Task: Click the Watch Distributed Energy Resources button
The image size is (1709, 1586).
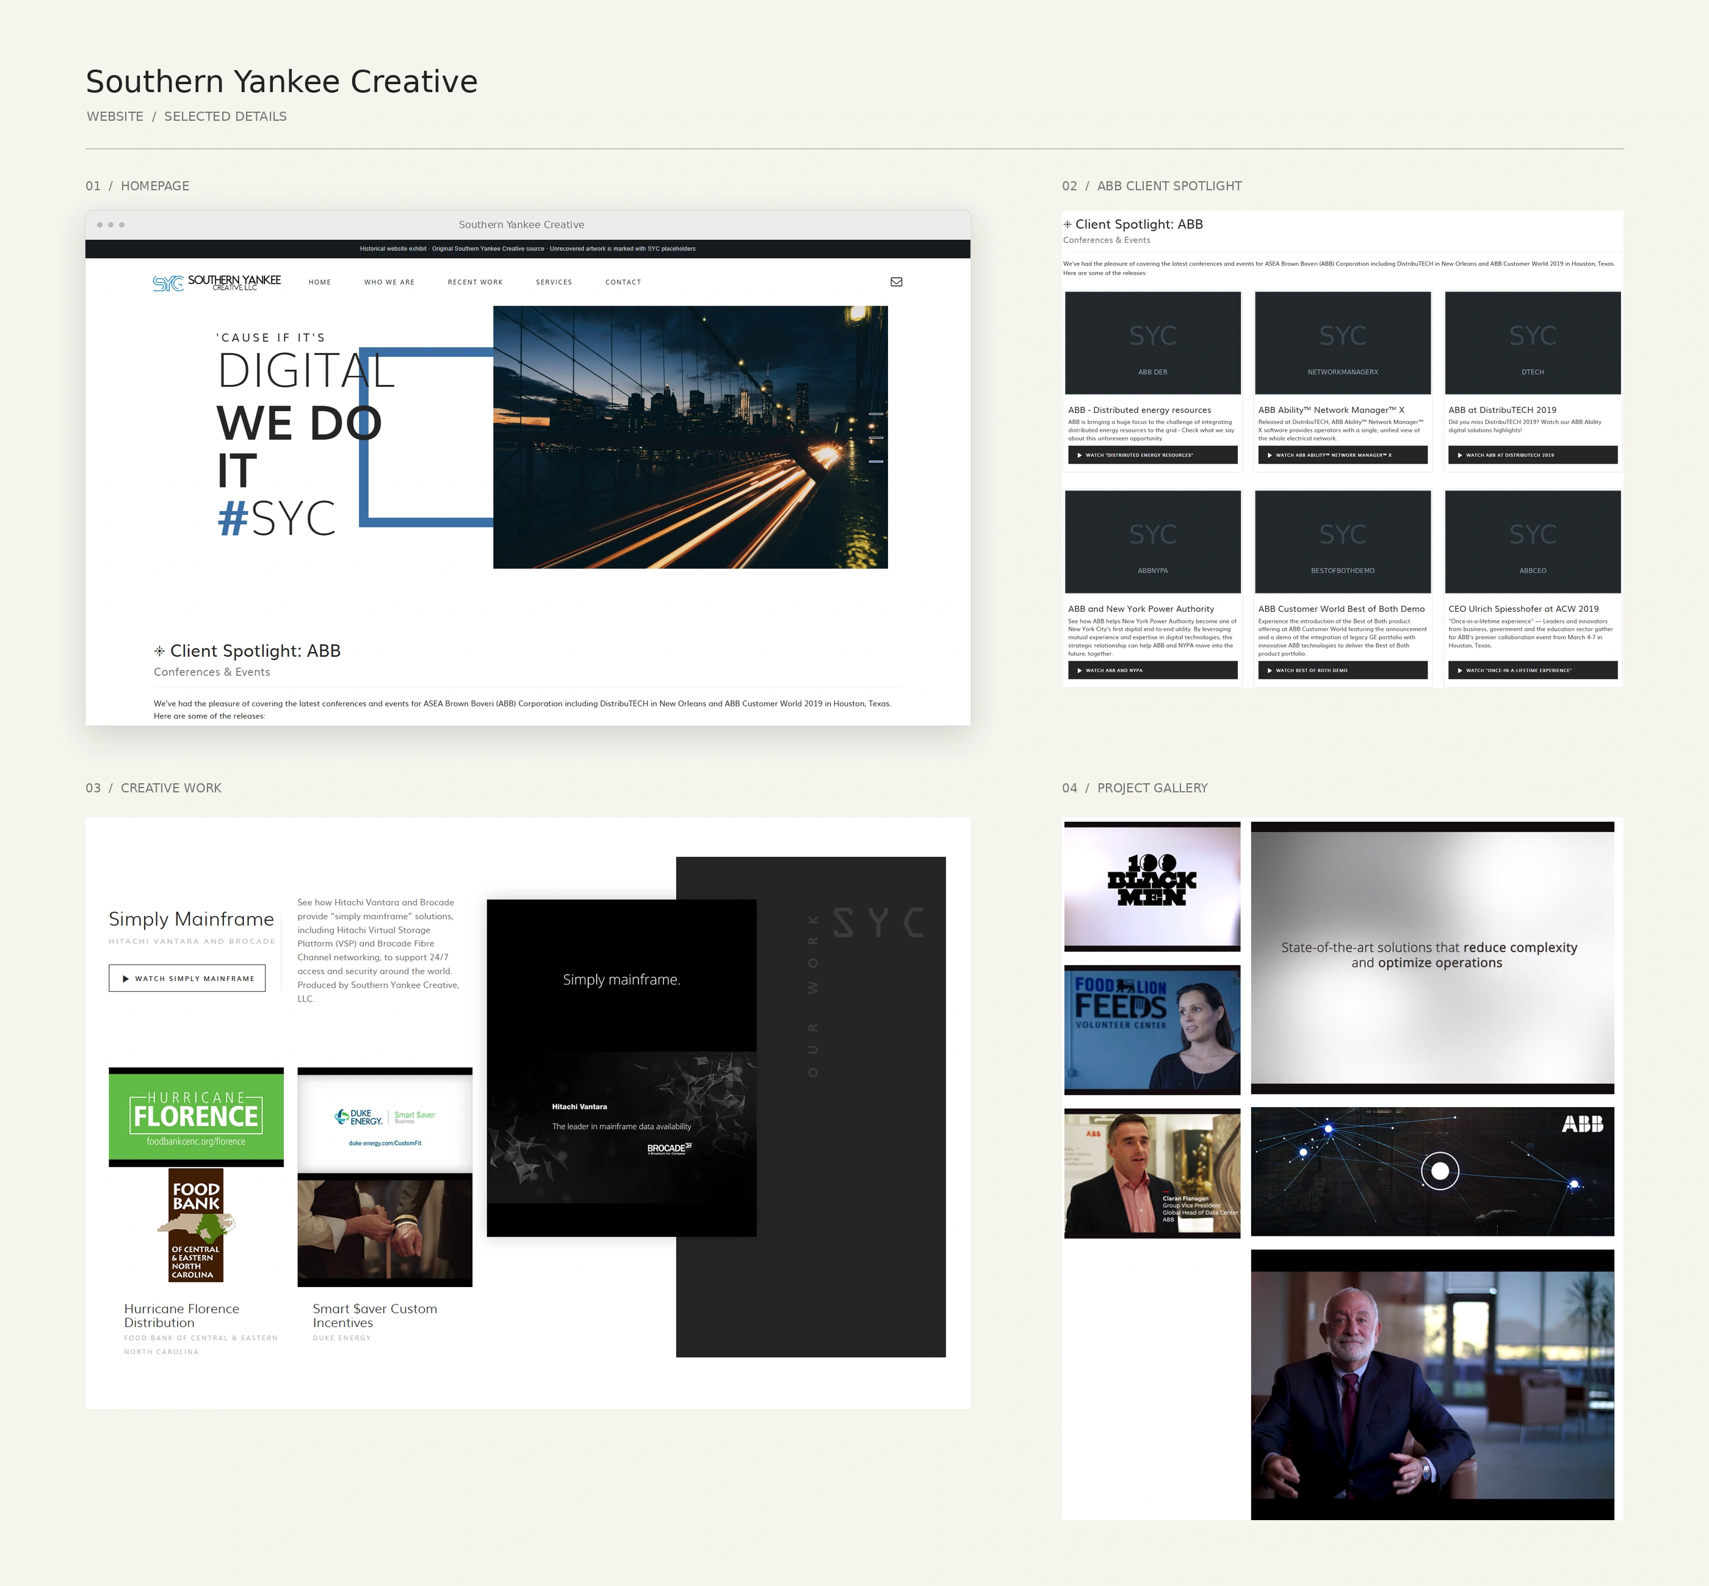Action: coord(1152,455)
